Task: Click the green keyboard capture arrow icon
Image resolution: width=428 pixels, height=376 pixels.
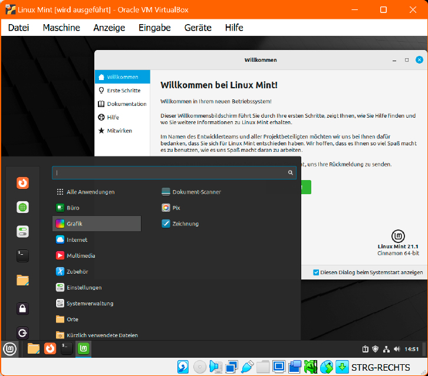Action: (342, 367)
